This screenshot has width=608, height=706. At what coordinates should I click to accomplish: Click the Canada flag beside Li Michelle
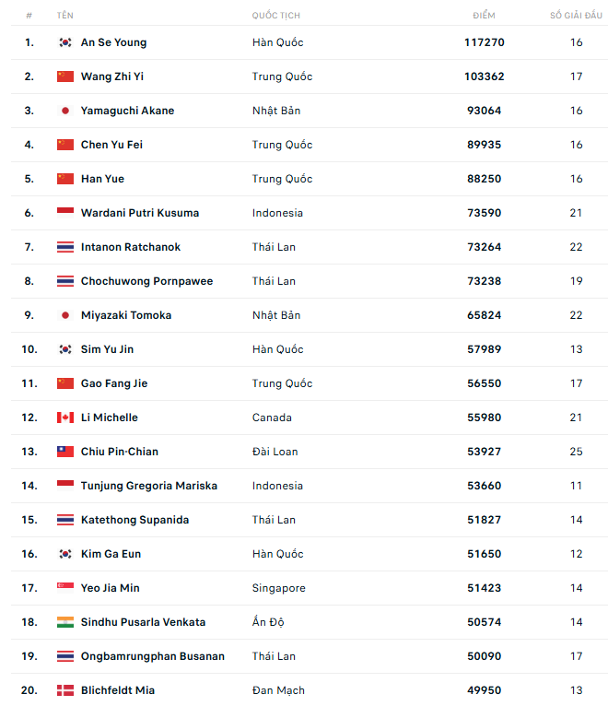click(x=64, y=418)
